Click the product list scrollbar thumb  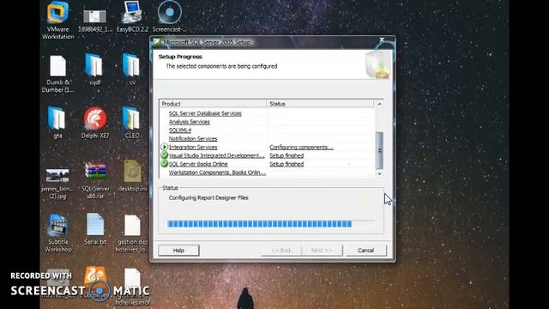[379, 150]
